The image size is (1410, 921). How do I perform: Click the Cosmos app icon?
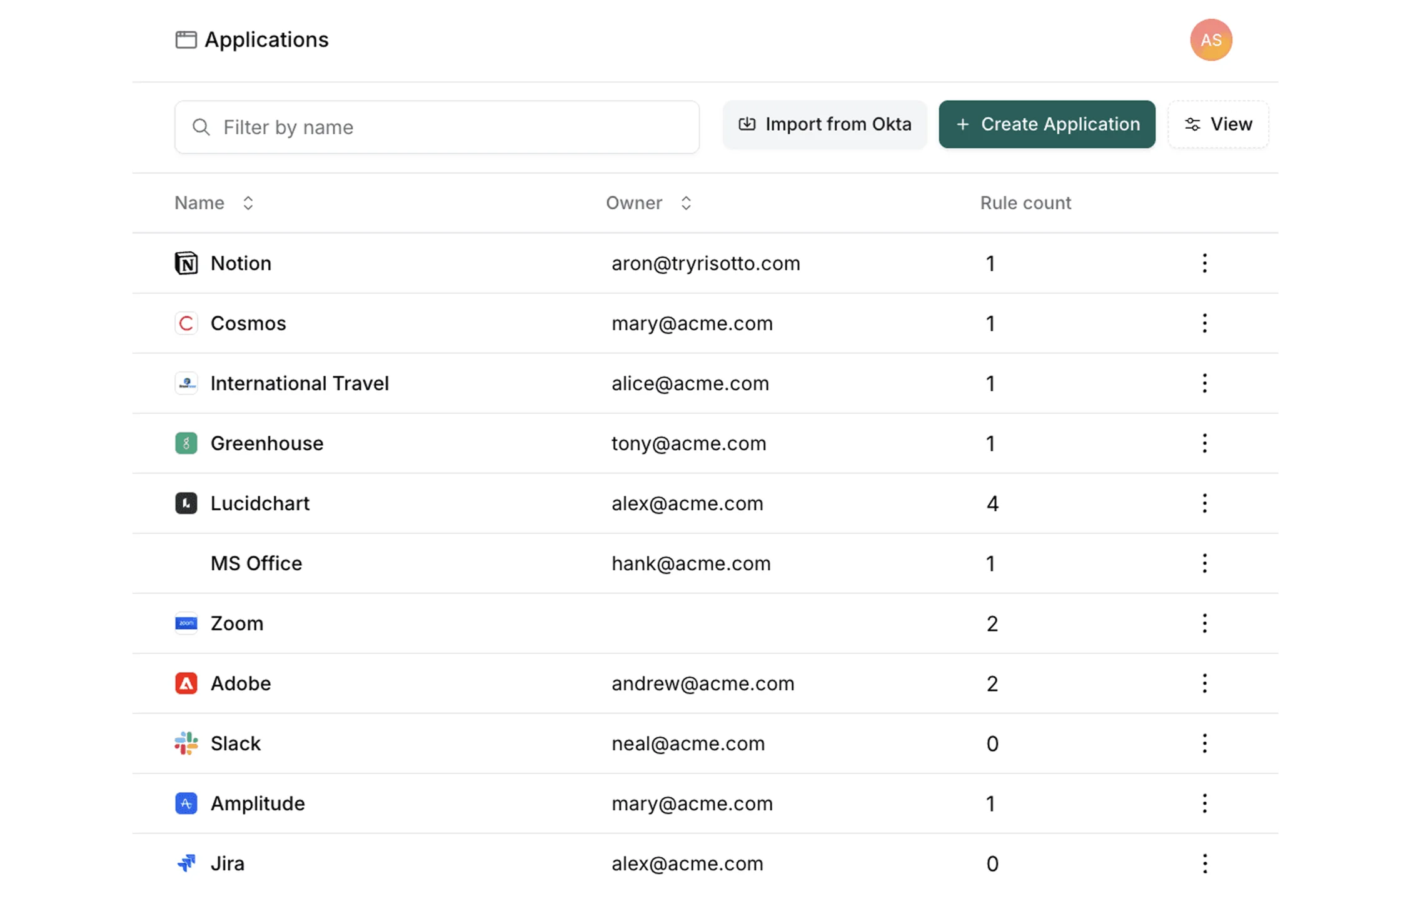186,323
